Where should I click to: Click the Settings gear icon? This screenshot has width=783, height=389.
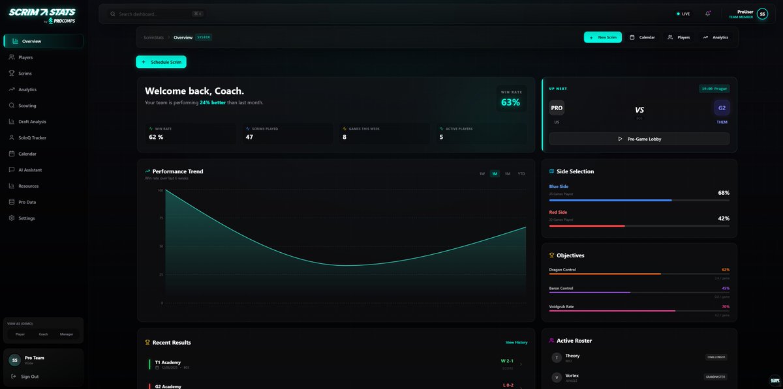point(12,218)
